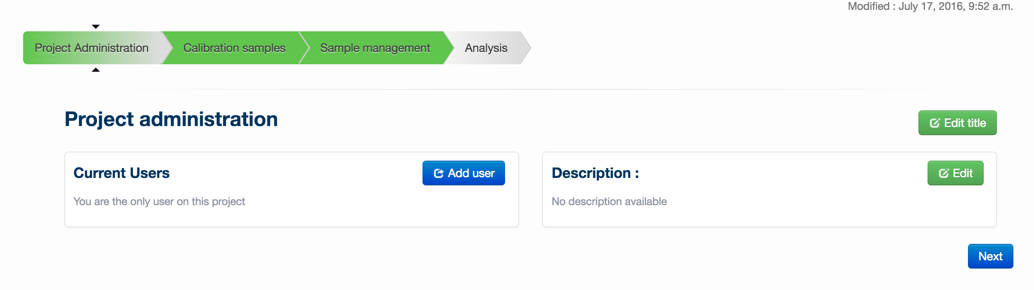Image resolution: width=1034 pixels, height=290 pixels.
Task: Click the Current Users heading
Action: [121, 173]
